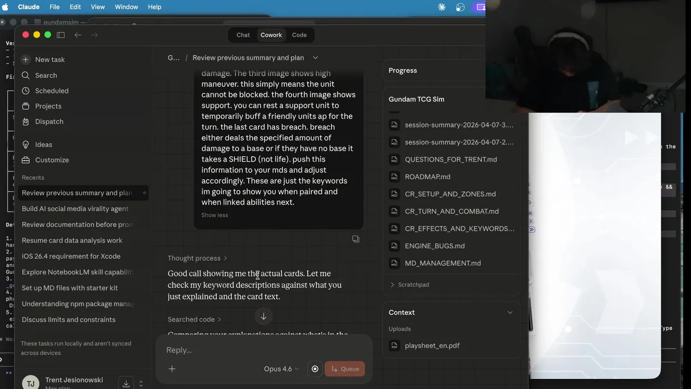Screen dimensions: 691x389
Task: Open the Review previous summary and plan task
Action: pos(83,193)
